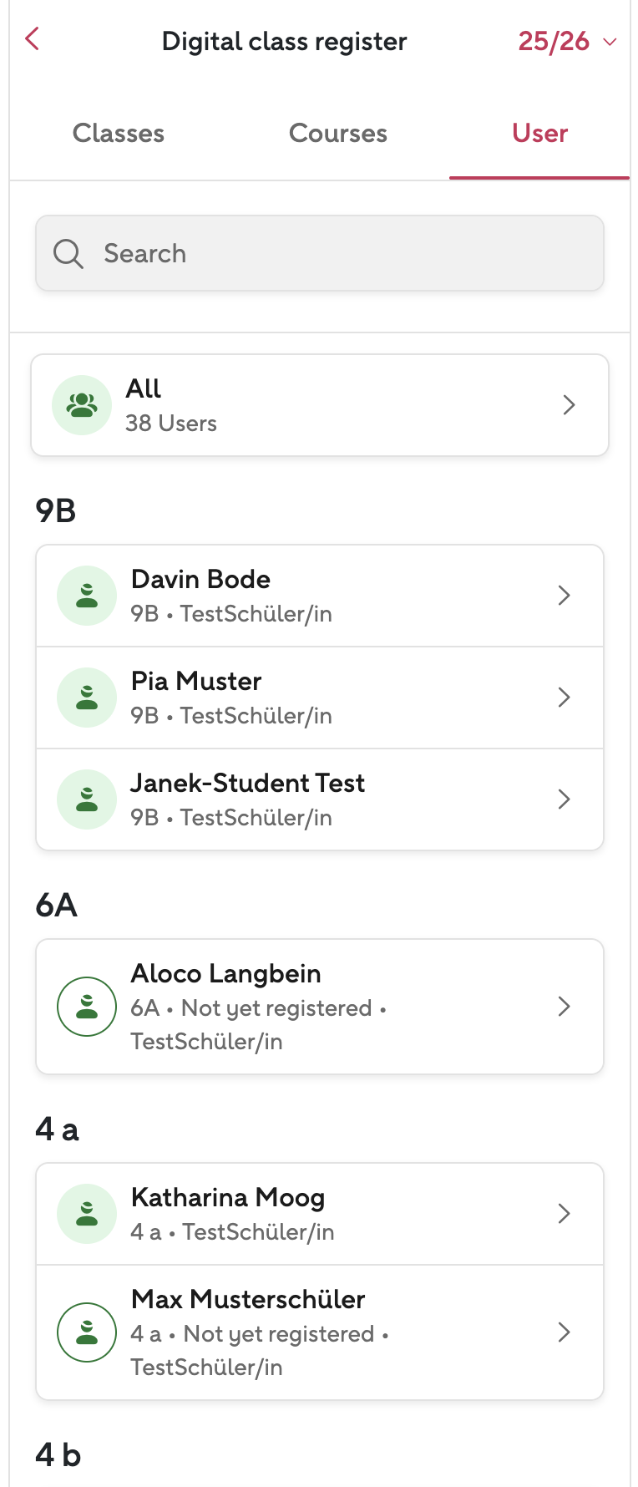Tap the red back arrow icon

click(33, 38)
